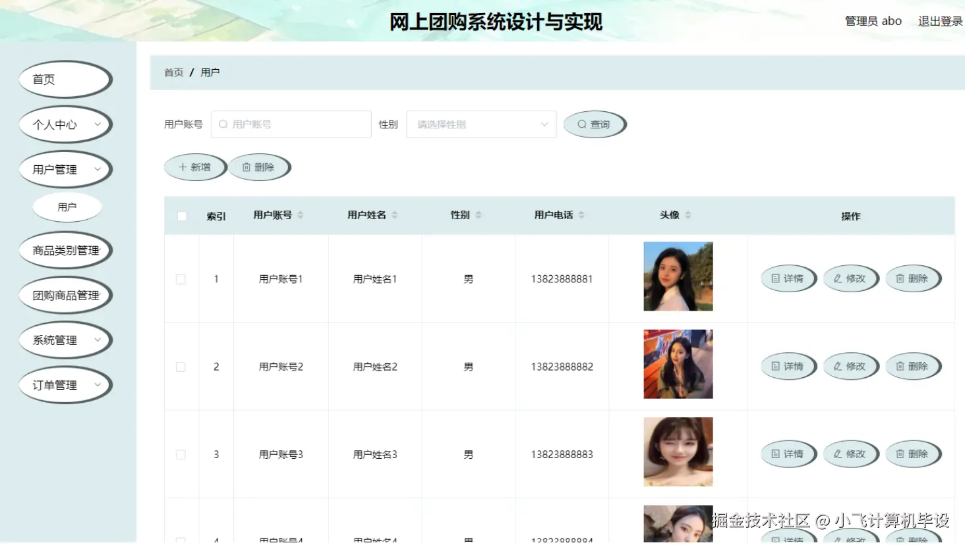
Task: Click the 索引 column header
Action: tap(216, 216)
